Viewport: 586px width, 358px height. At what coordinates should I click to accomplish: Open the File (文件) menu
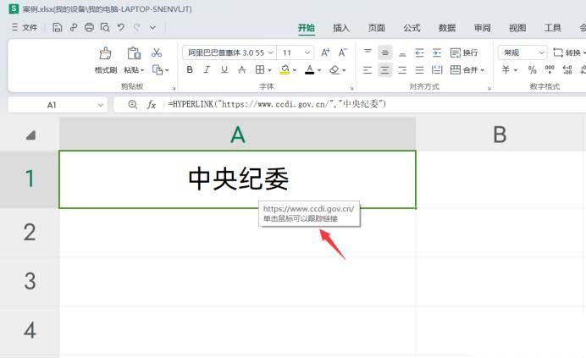pyautogui.click(x=25, y=27)
